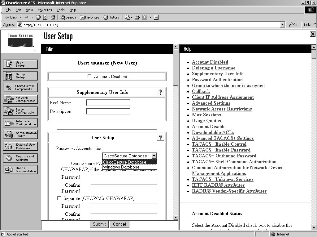Click the browser Forward arrow

click(x=27, y=17)
